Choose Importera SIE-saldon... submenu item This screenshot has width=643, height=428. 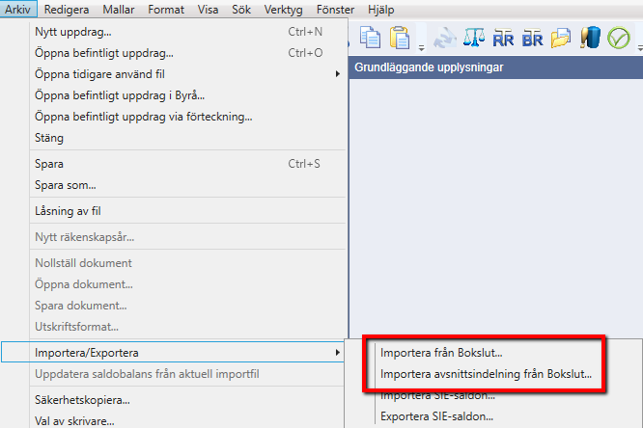[x=438, y=395]
